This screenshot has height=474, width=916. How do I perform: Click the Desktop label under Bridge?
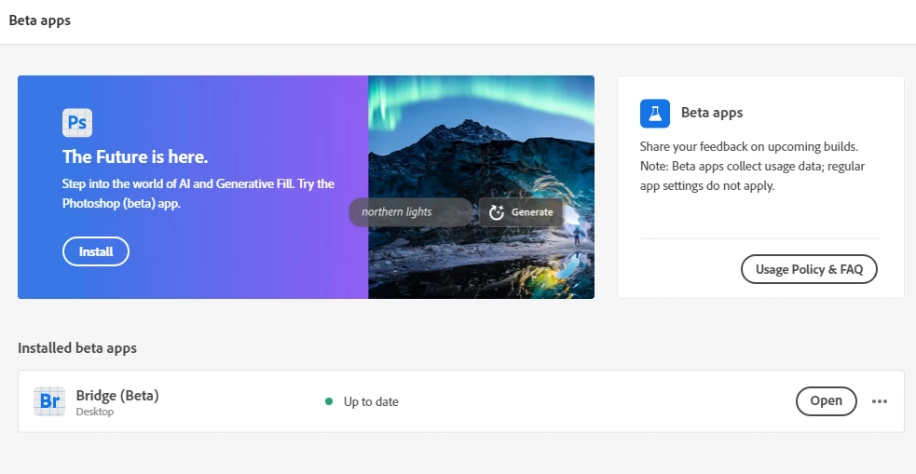pos(95,412)
